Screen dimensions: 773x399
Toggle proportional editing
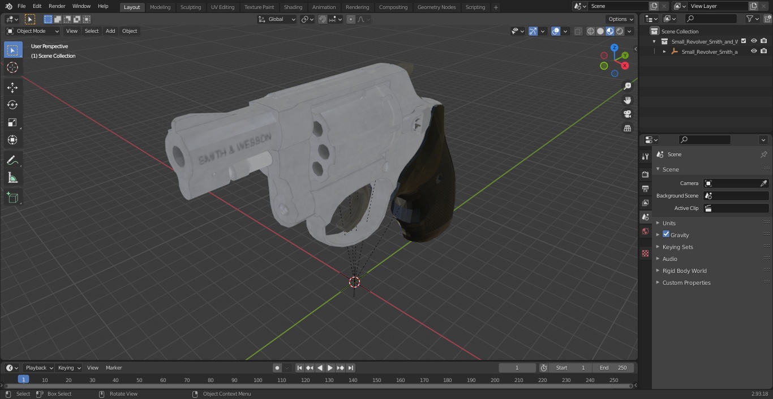pyautogui.click(x=351, y=19)
